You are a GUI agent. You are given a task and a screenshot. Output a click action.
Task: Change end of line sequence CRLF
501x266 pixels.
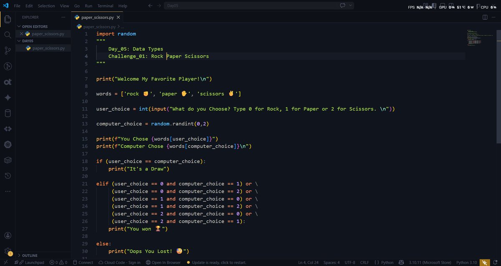[x=364, y=262]
